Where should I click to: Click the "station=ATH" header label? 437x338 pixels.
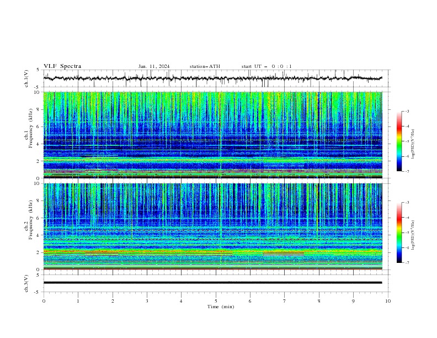point(205,66)
